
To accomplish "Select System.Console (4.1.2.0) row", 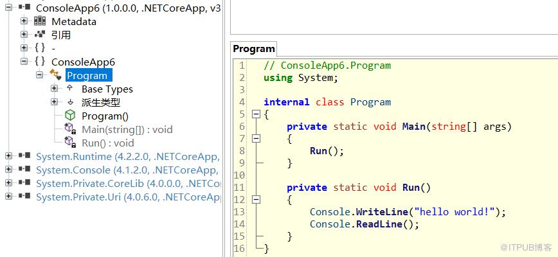I will pyautogui.click(x=129, y=170).
